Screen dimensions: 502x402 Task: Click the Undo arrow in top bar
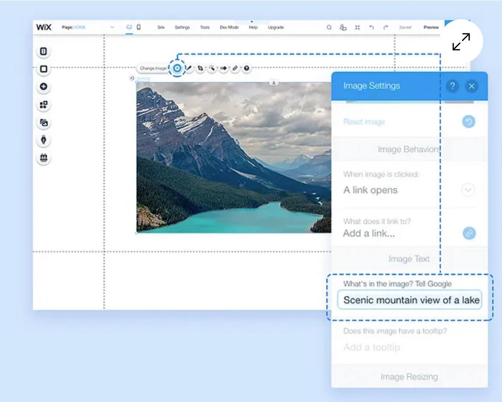coord(372,27)
